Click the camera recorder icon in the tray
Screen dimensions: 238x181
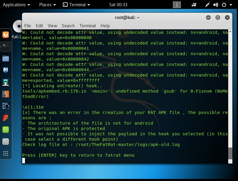[x=194, y=5]
